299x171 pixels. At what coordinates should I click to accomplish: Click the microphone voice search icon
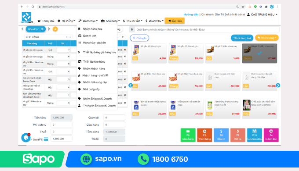pos(131,30)
